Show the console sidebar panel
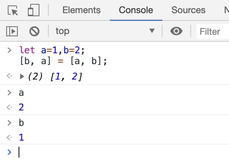The width and height of the screenshot is (229, 163). tap(12, 31)
